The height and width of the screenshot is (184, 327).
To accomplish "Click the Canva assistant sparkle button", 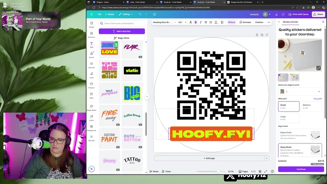I will point(91,169).
